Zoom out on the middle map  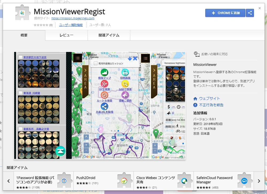pos(86,150)
